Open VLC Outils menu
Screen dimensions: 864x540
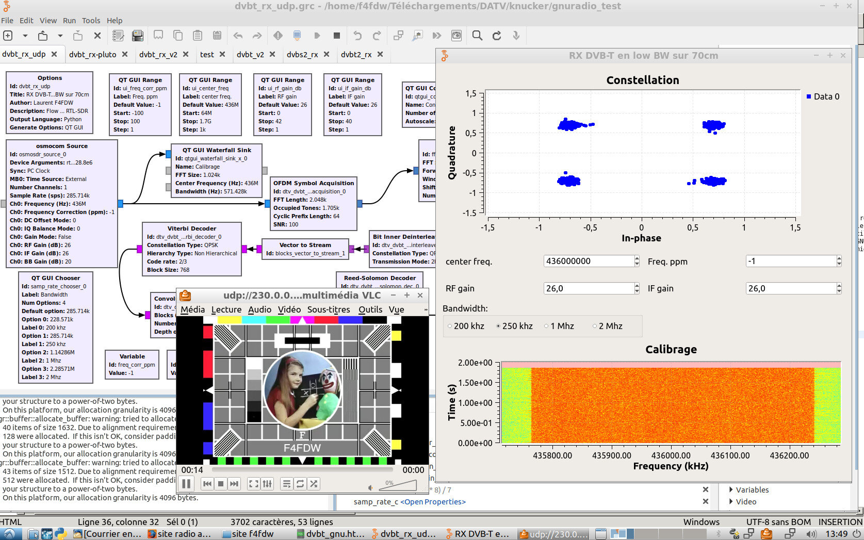click(x=370, y=309)
